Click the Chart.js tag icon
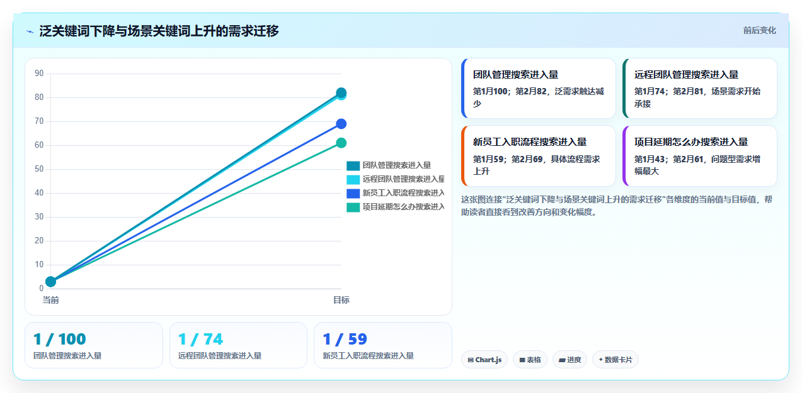The image size is (802, 393). pyautogui.click(x=470, y=360)
